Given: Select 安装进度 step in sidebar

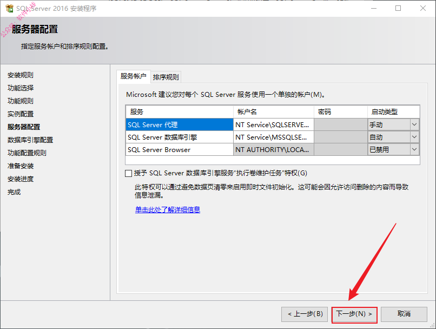Looking at the screenshot, I should [21, 179].
